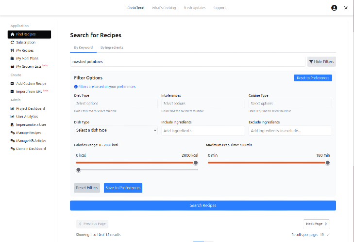
Task: Open the Diet Type select options box
Action: [x=116, y=104]
